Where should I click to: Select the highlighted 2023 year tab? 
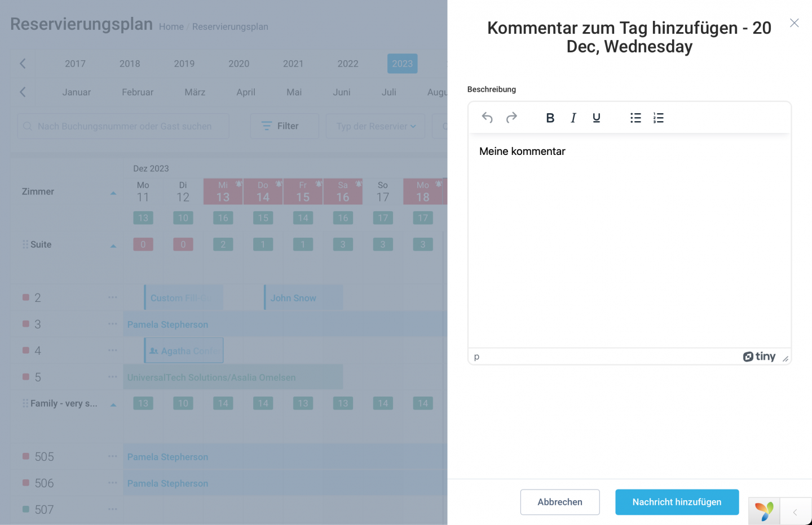point(403,64)
